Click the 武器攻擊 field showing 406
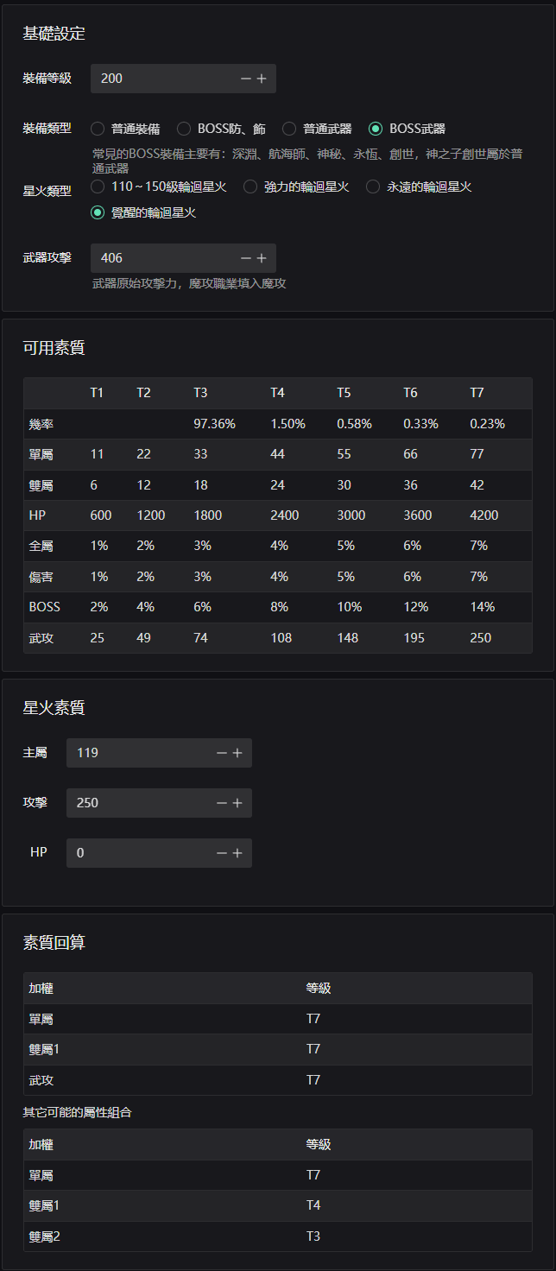The width and height of the screenshot is (556, 1271). (155, 257)
